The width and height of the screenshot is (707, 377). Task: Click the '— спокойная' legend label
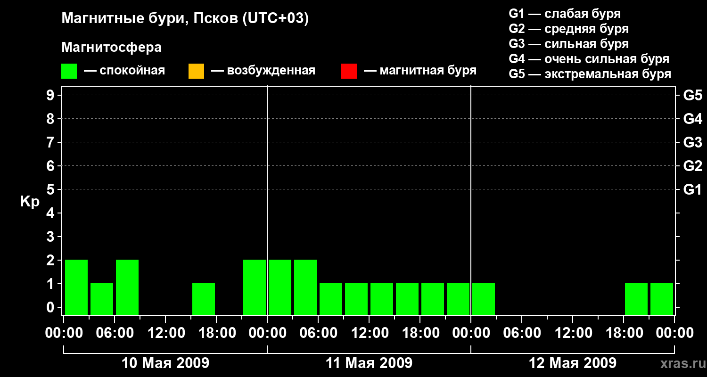tap(124, 71)
